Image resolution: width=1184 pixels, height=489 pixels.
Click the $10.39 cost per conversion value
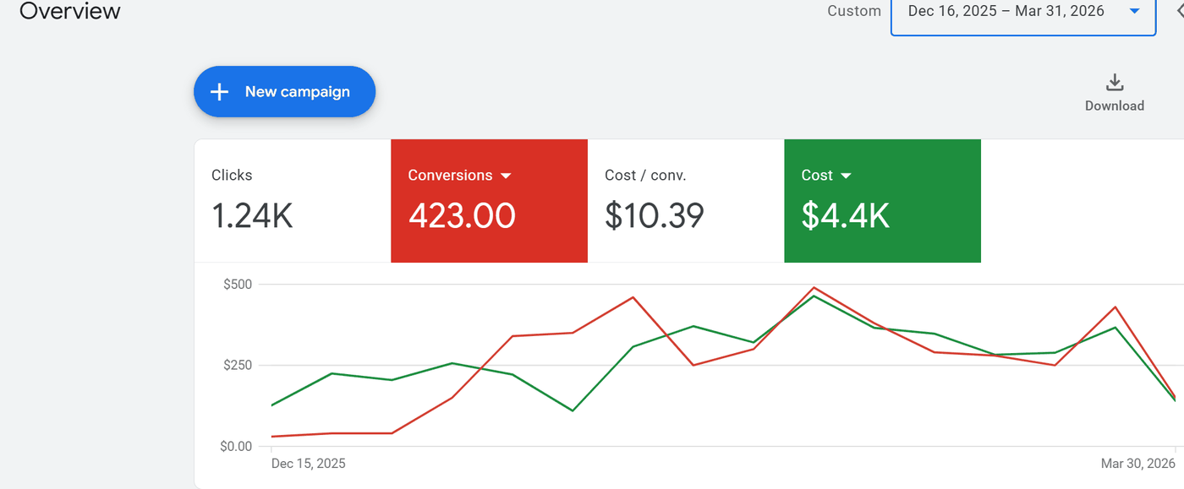point(655,216)
